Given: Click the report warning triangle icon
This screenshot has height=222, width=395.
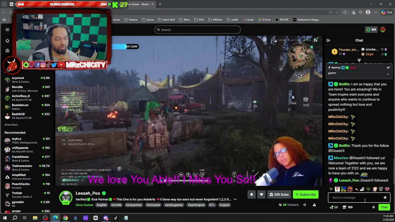Looking at the screenshot, I should 314,205.
